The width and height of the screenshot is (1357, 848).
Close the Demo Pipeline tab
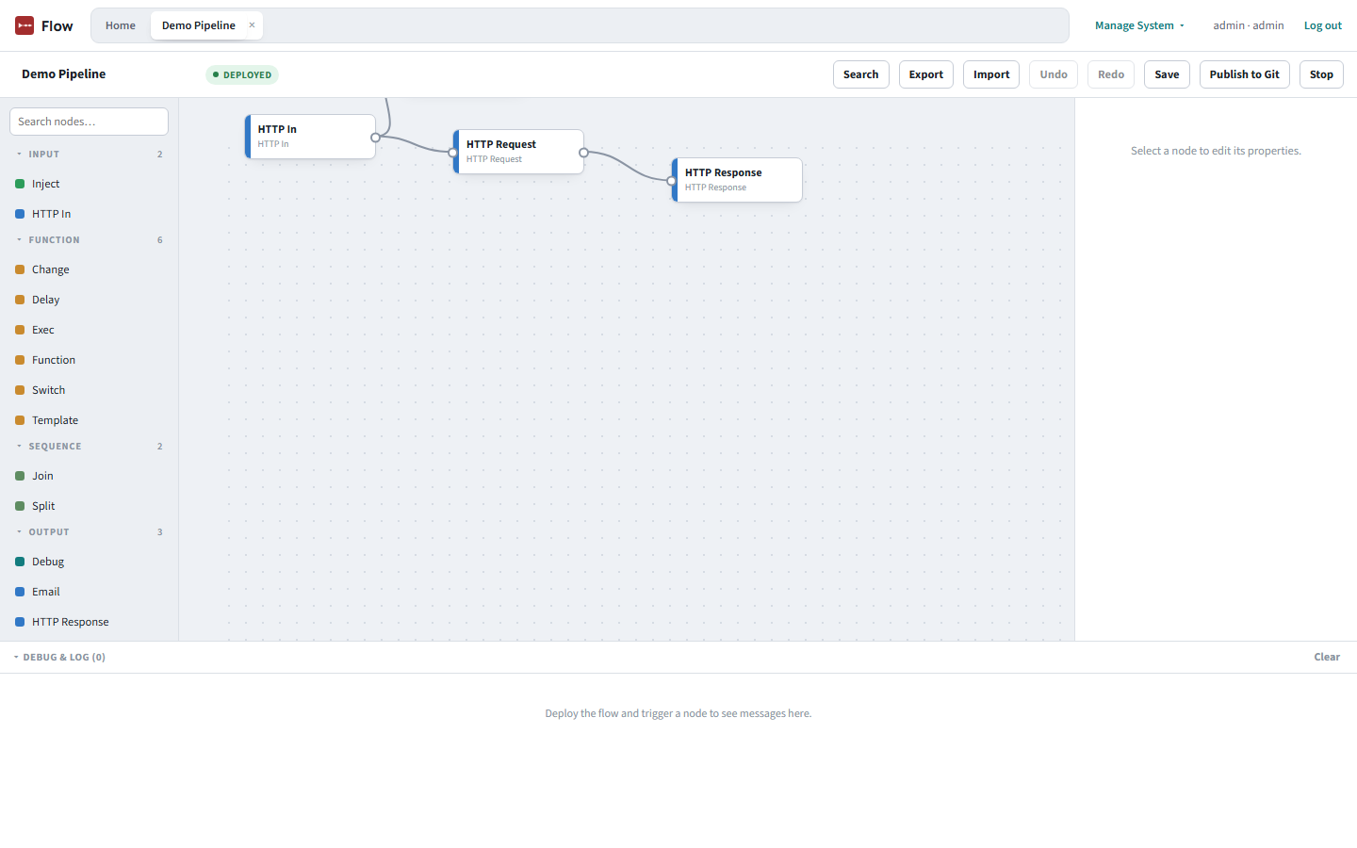click(x=252, y=25)
